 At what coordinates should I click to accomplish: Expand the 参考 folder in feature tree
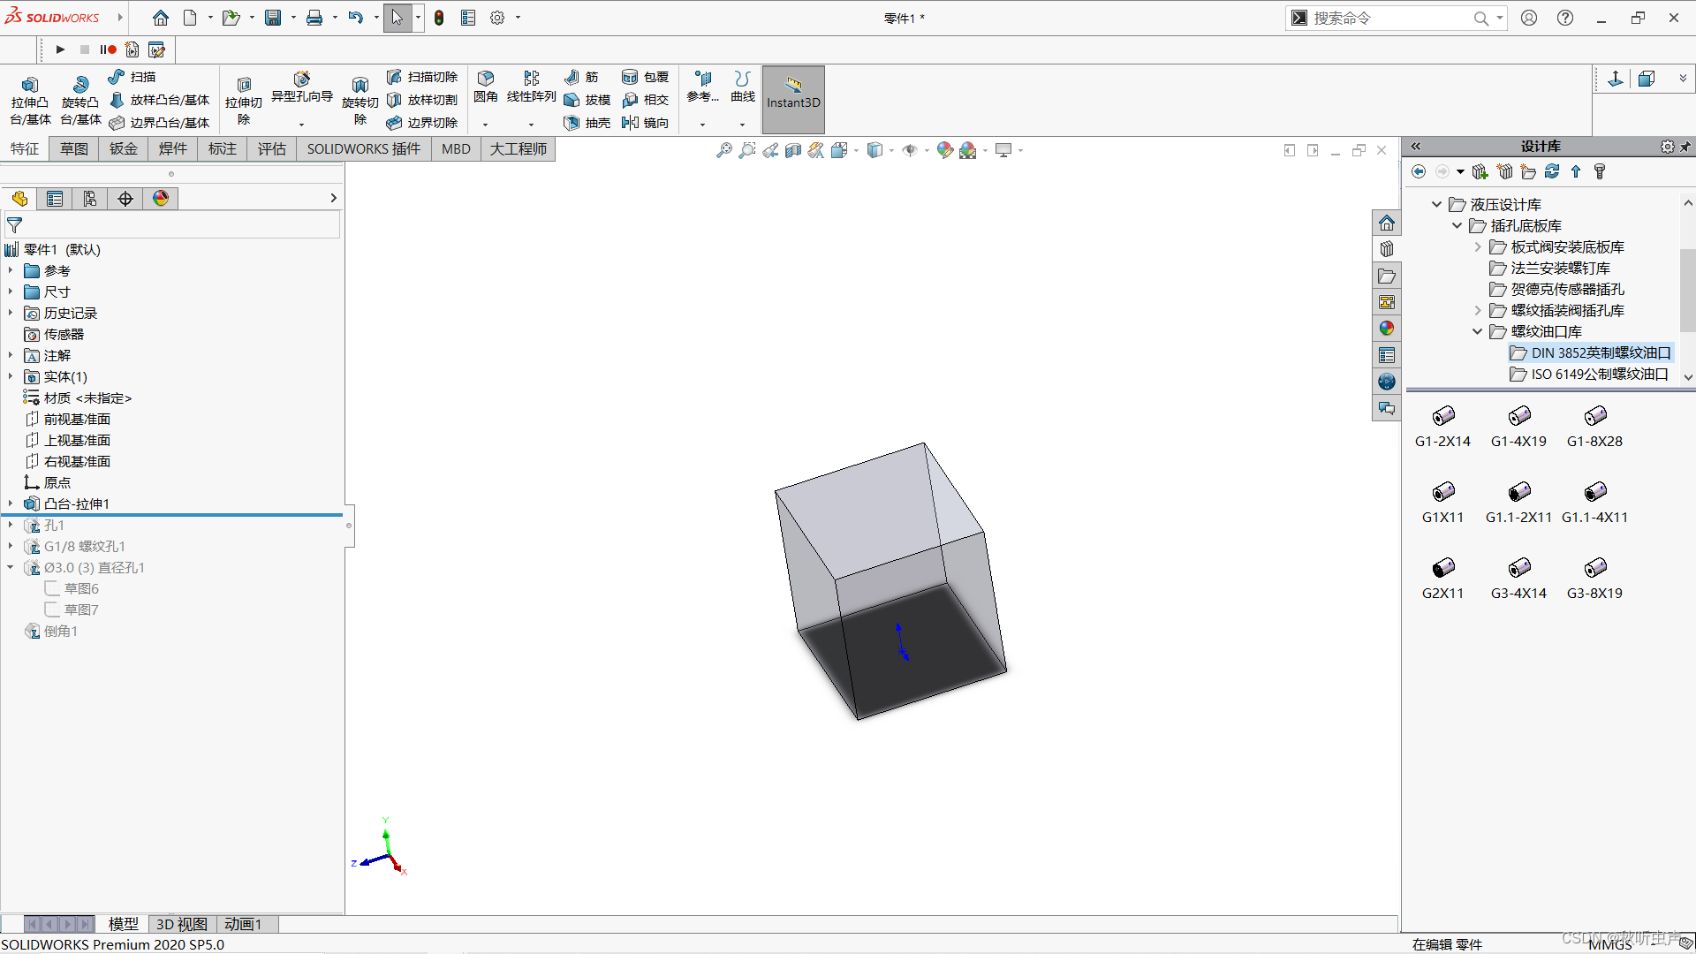[x=11, y=271]
